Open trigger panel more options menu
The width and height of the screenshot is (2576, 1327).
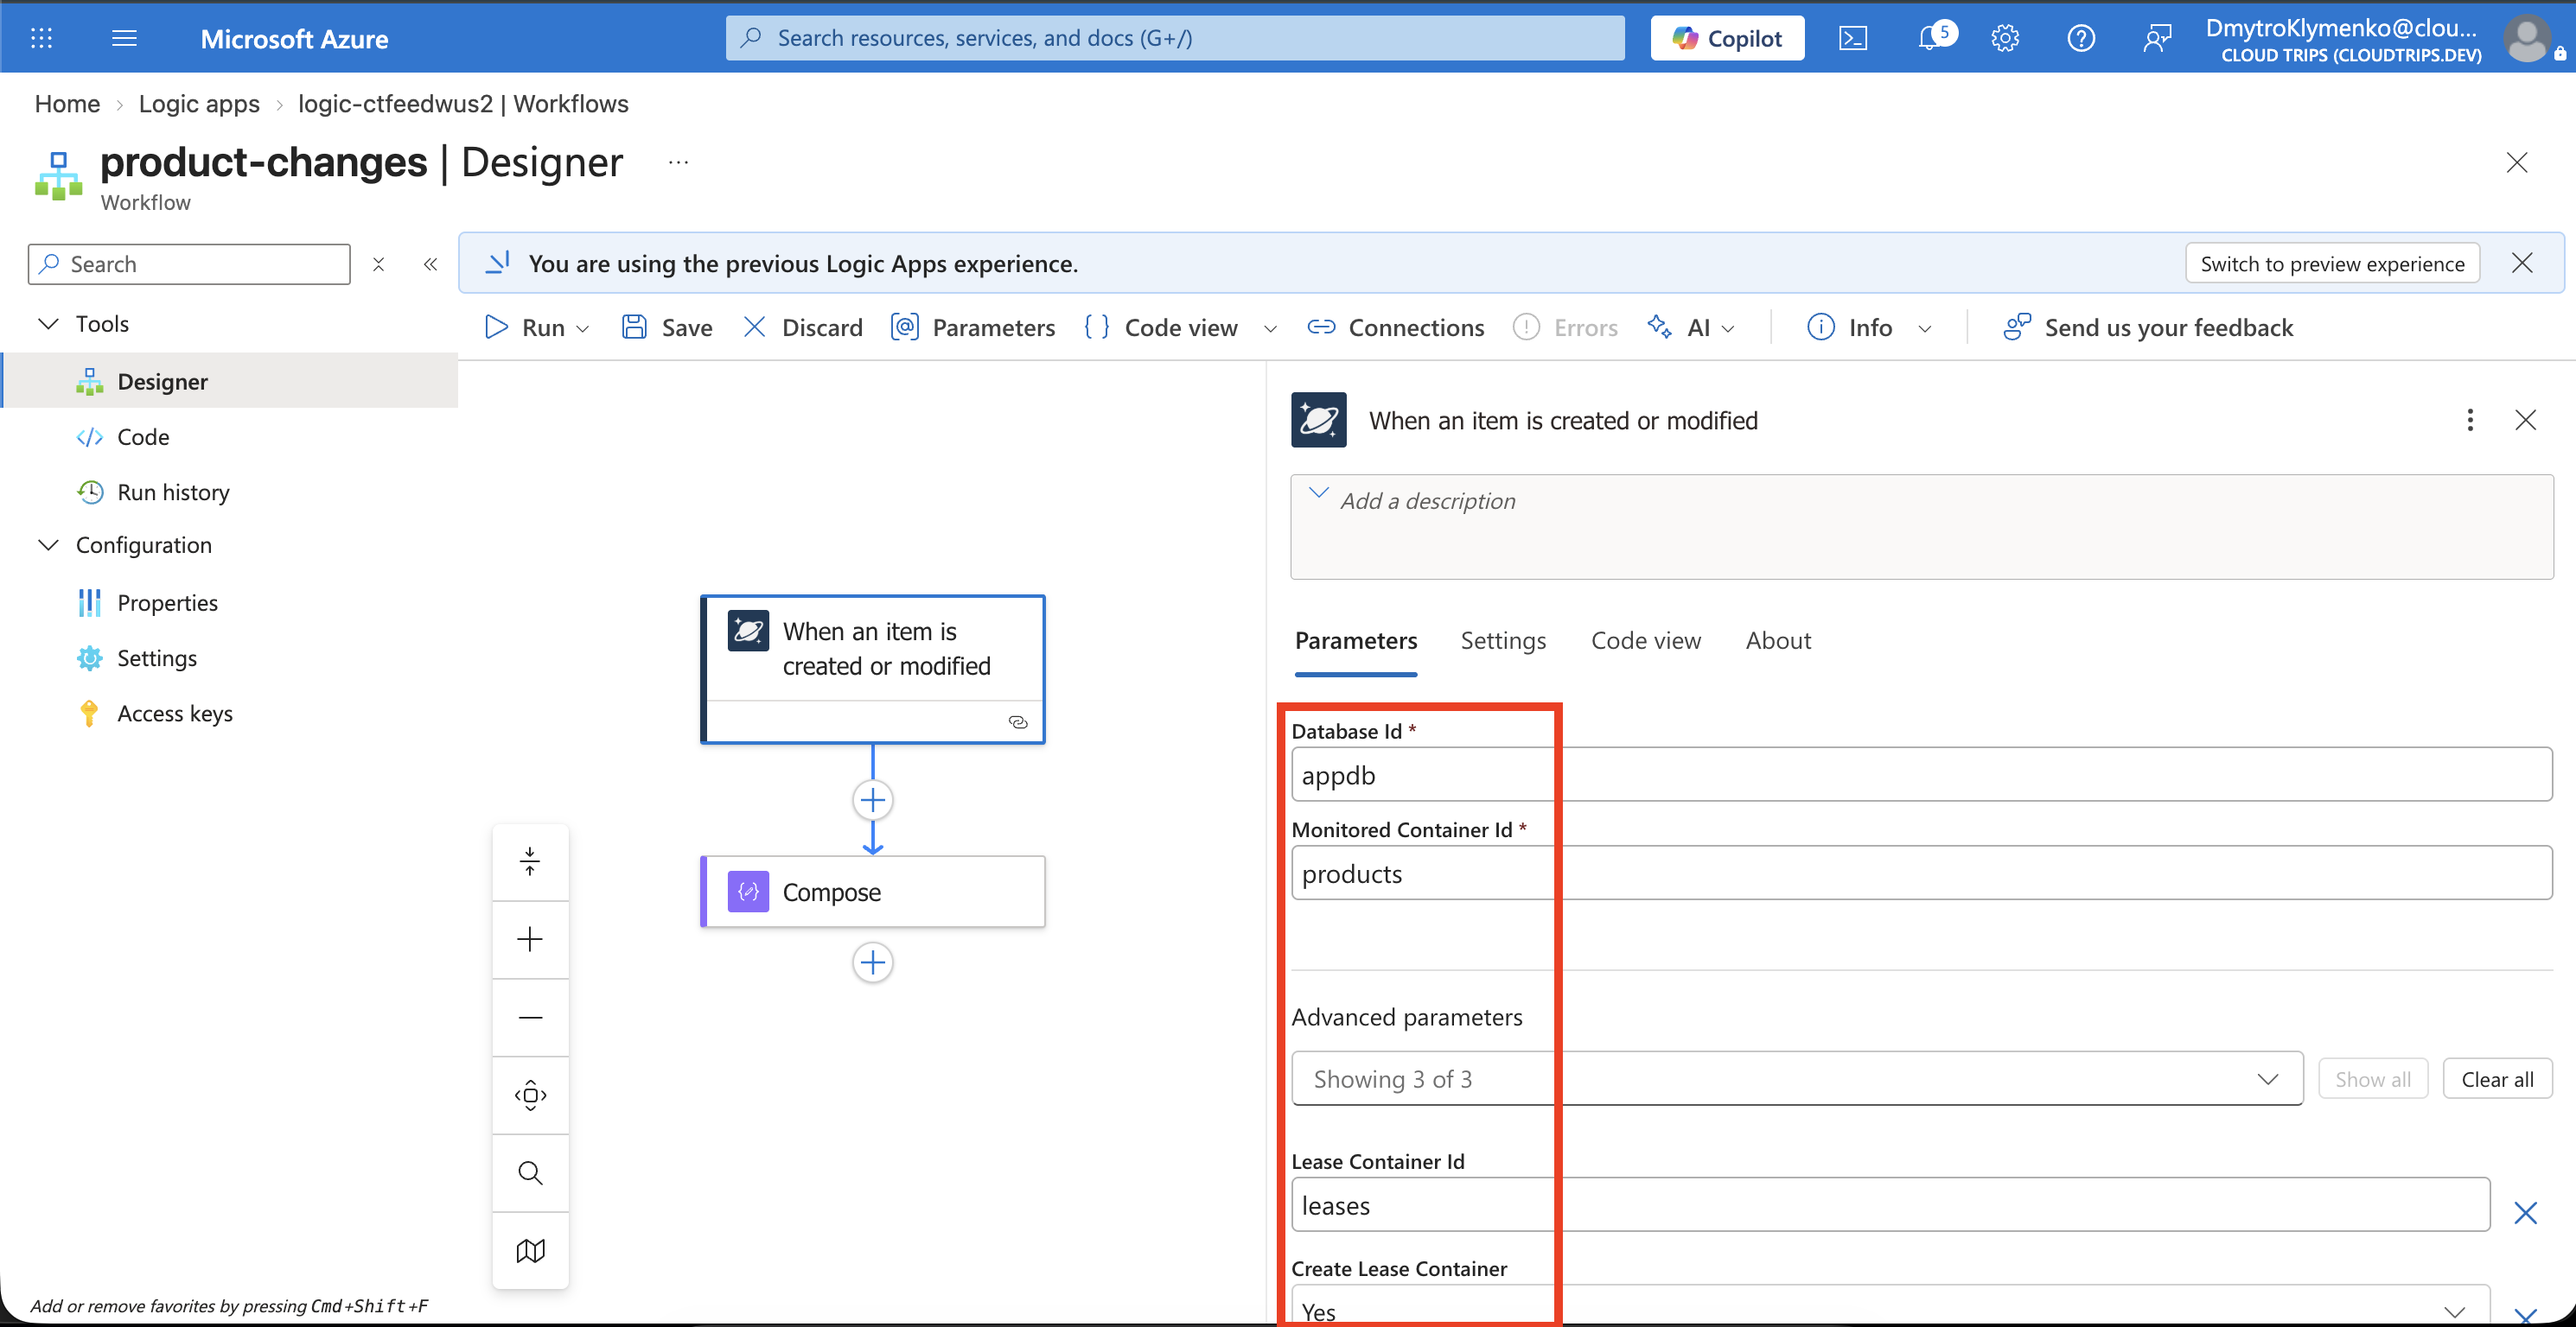[x=2470, y=420]
